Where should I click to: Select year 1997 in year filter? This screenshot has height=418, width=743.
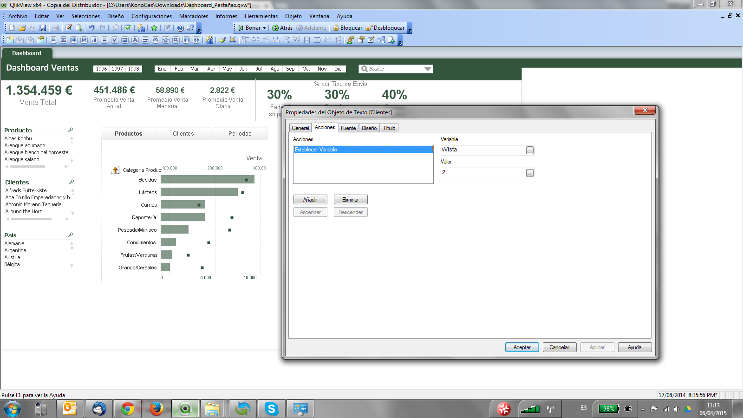(x=117, y=69)
